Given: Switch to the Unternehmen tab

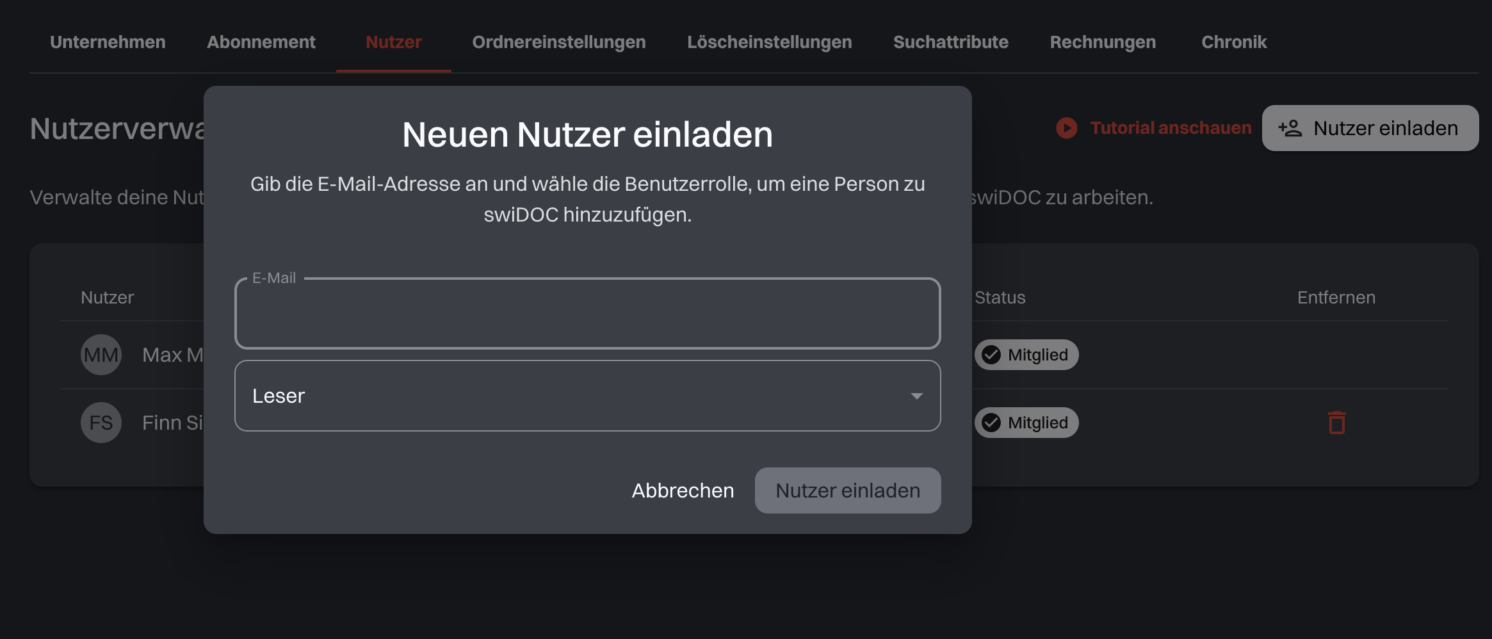Looking at the screenshot, I should 108,42.
